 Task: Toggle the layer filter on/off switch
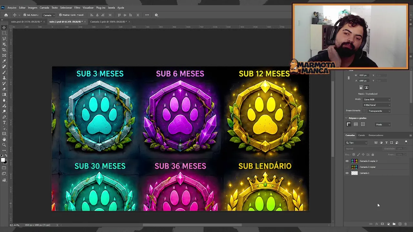(406, 142)
